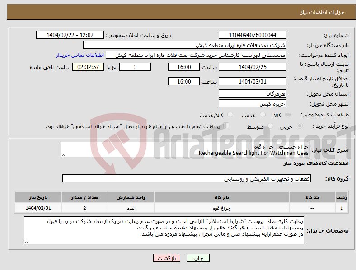Select the خدمت radio button

click(262, 115)
